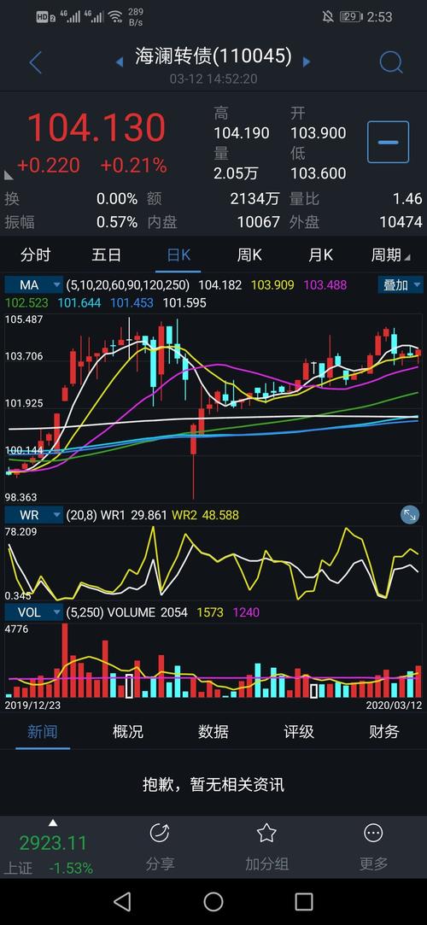Expand the 叠加 overlay dropdown
The height and width of the screenshot is (925, 427).
point(401,285)
